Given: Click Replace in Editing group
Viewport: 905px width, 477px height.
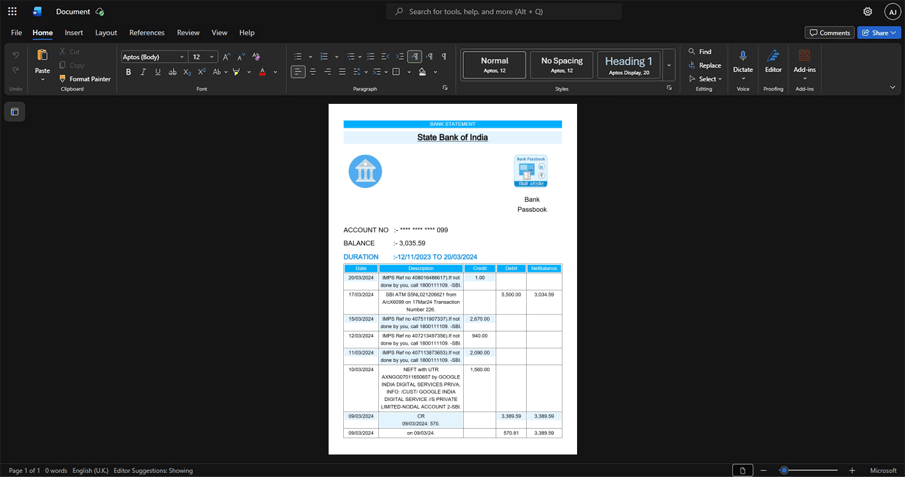Looking at the screenshot, I should tap(705, 65).
